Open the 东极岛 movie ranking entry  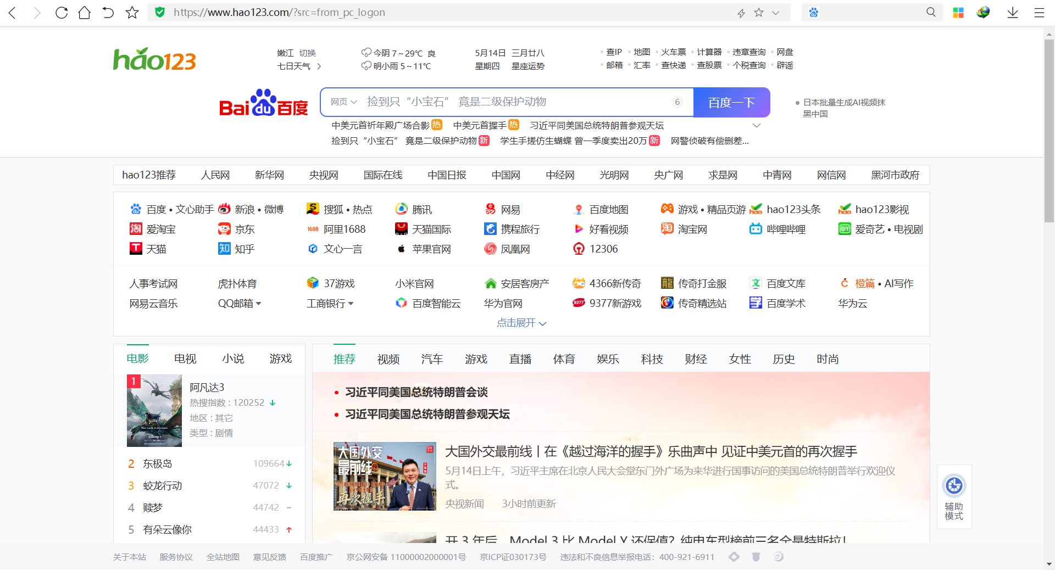point(158,464)
